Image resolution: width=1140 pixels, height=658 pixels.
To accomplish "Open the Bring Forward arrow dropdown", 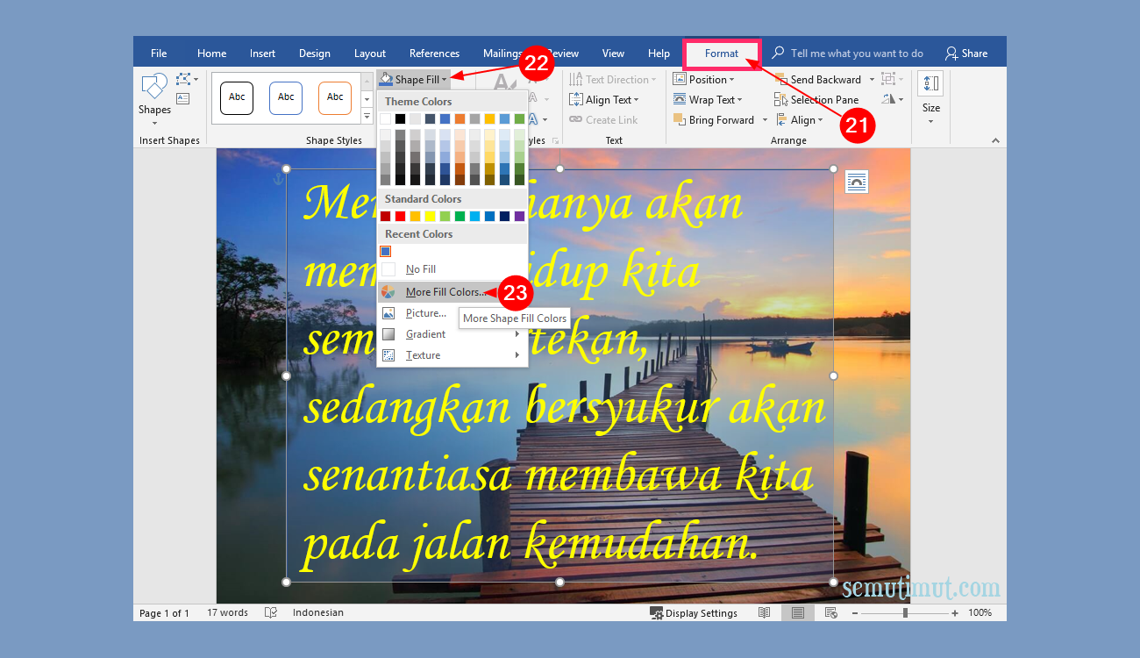I will pyautogui.click(x=765, y=120).
